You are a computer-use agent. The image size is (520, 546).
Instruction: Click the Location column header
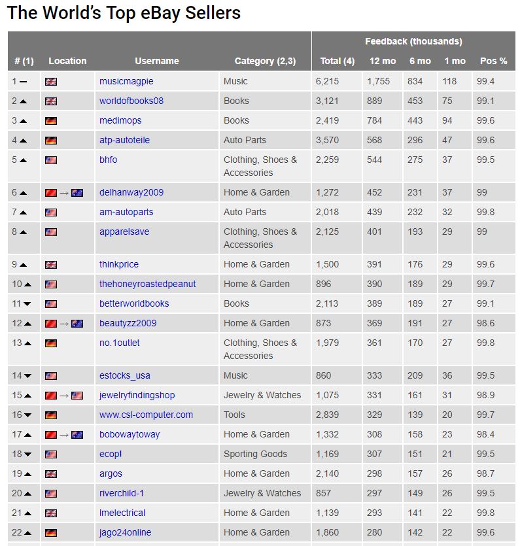tap(67, 61)
